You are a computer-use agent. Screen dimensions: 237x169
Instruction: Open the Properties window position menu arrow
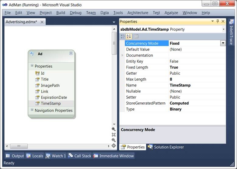coord(213,21)
